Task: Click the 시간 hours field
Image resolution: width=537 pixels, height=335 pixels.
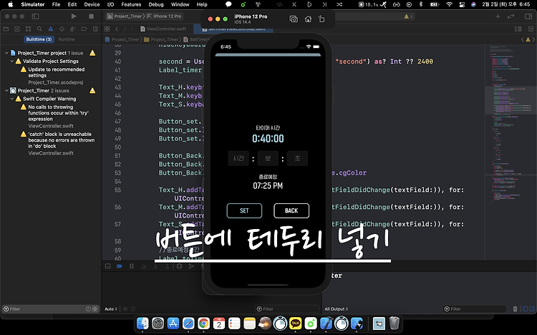Action: [x=238, y=158]
